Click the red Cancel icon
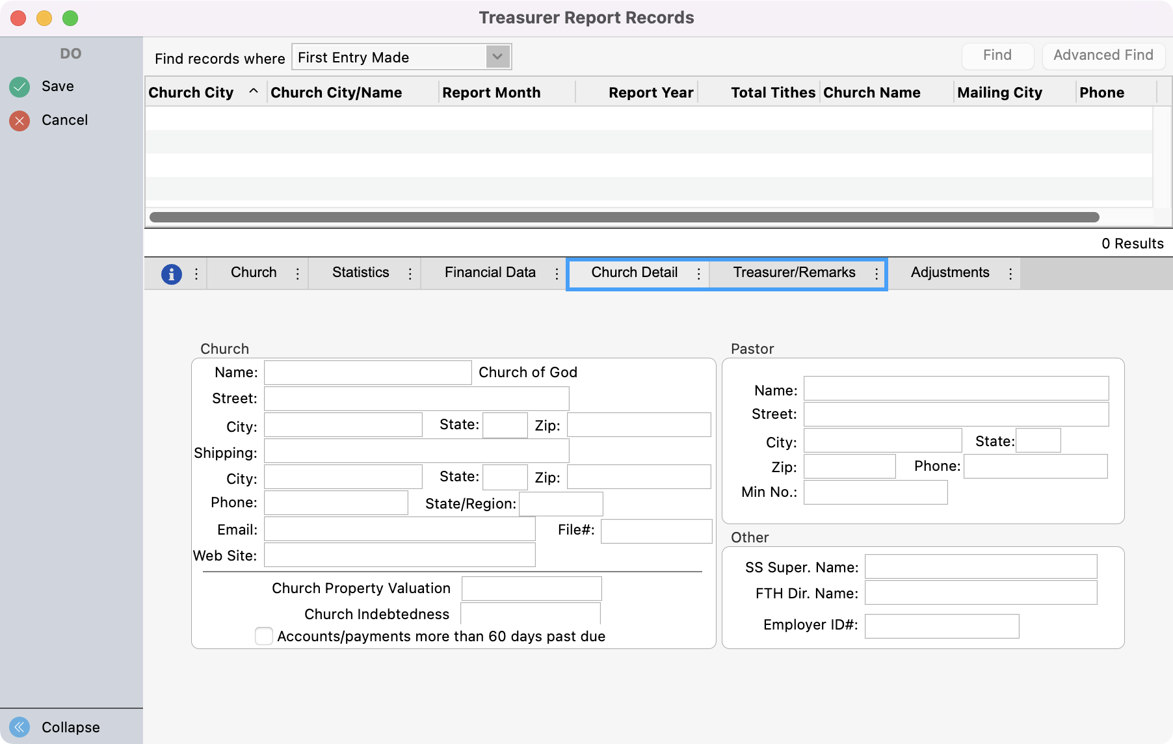Screen dimensions: 1173x744 pyautogui.click(x=20, y=120)
